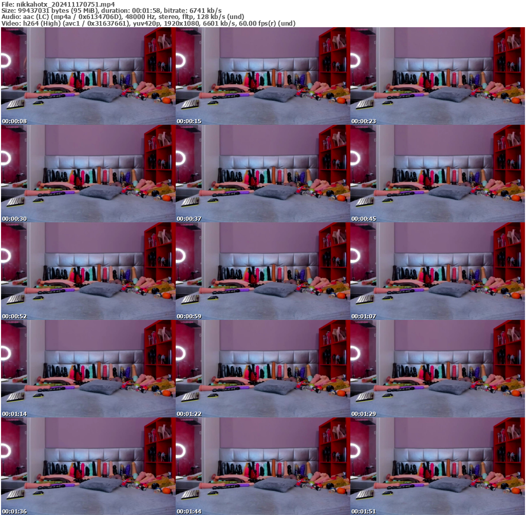
Task: Choose the thumbnail at 00:01:29
Action: (x=437, y=369)
